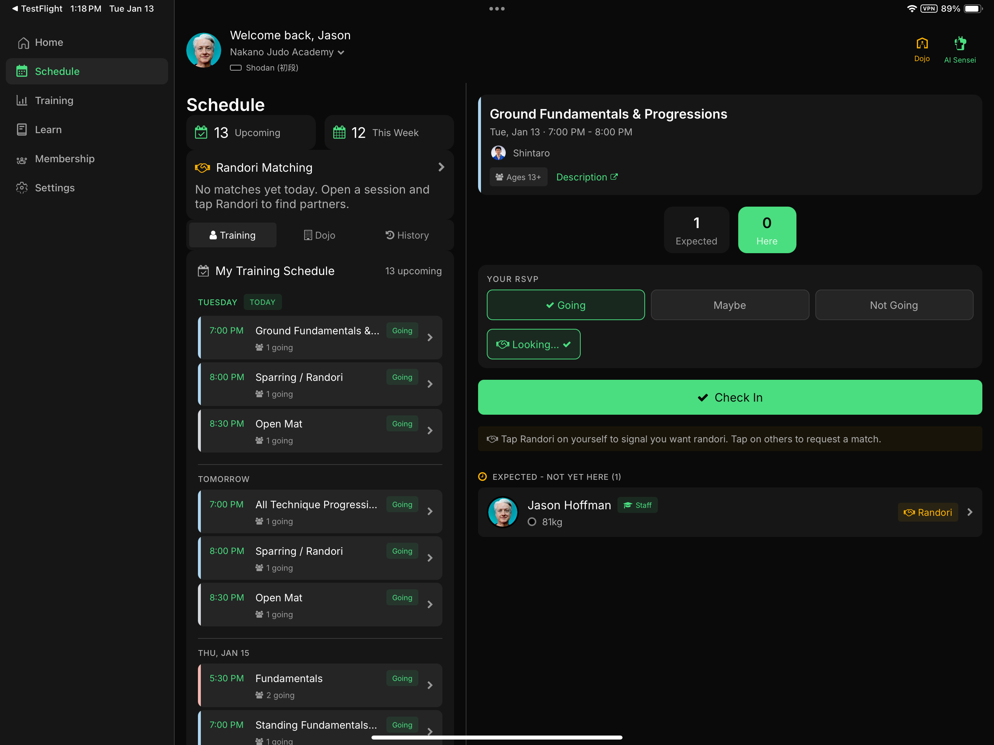Switch to the Dojo tab
Viewport: 994px width, 745px height.
[320, 235]
